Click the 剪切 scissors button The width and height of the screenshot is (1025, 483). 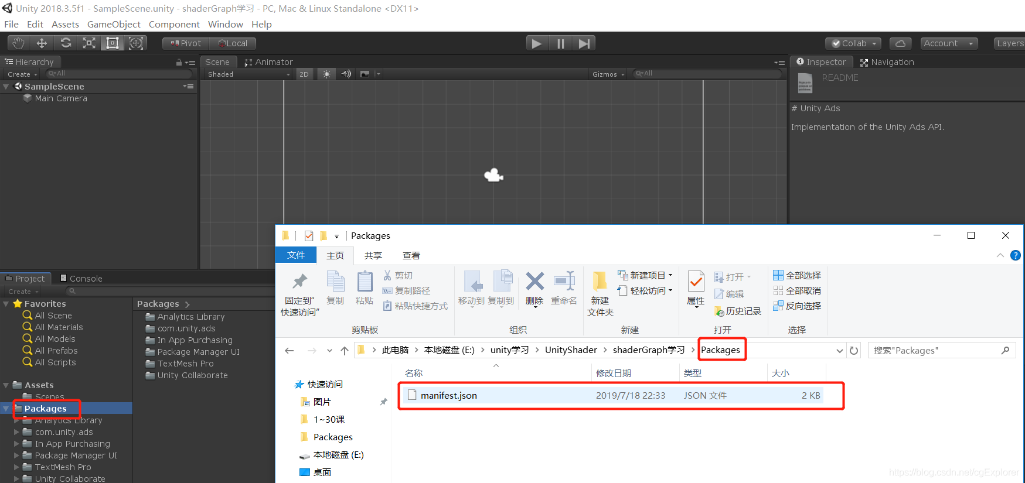click(x=398, y=276)
